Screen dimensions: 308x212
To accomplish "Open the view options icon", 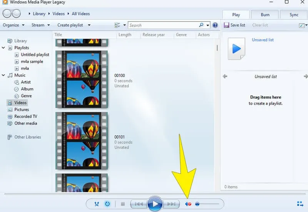I will point(118,25).
